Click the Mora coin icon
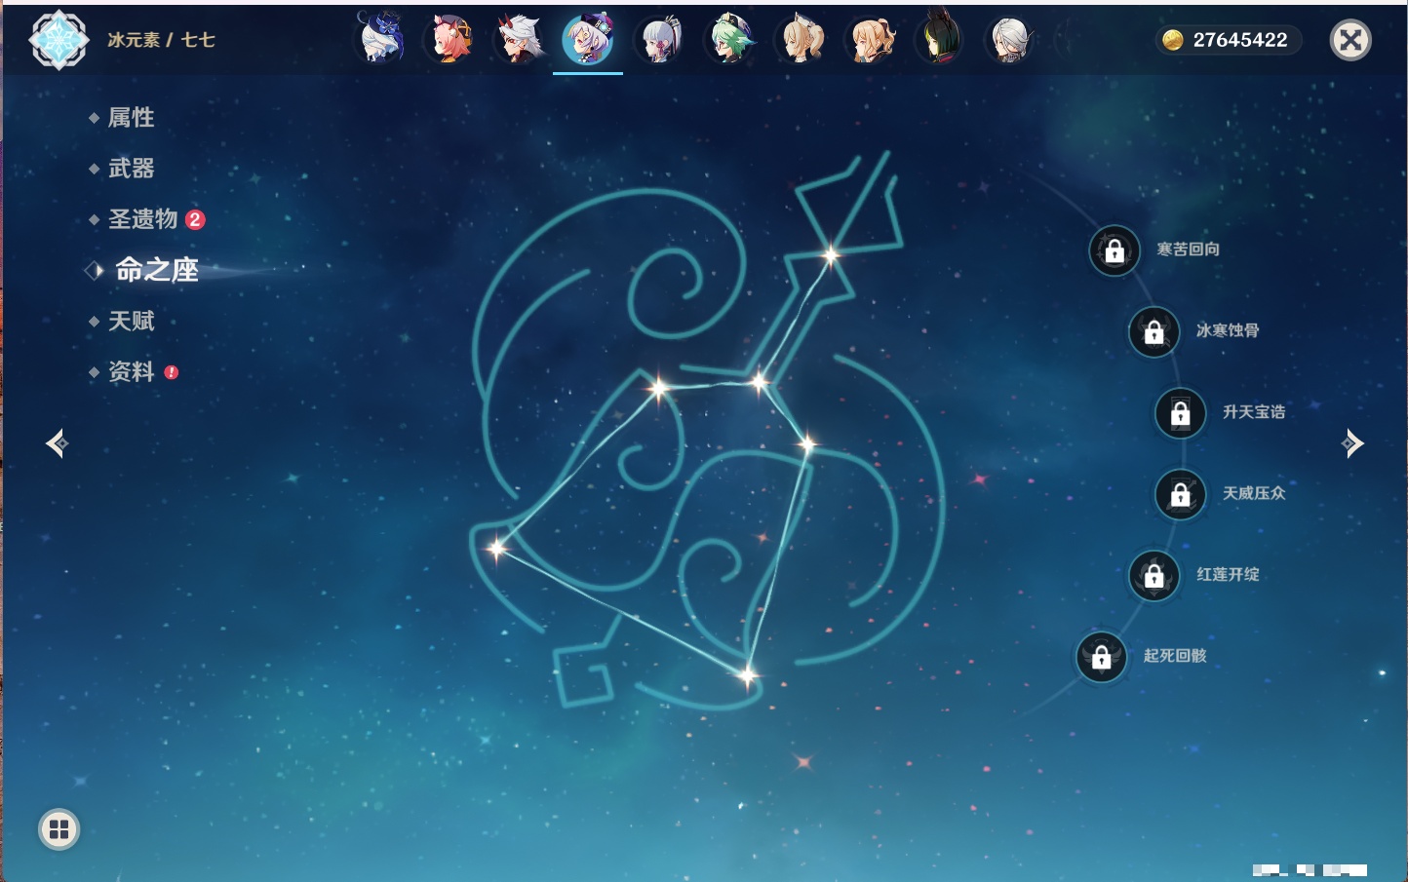1408x882 pixels. pos(1173,40)
